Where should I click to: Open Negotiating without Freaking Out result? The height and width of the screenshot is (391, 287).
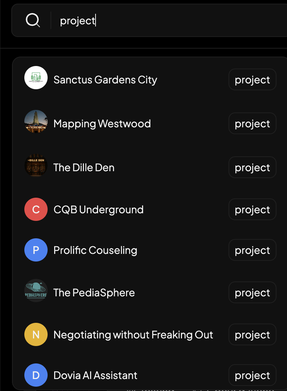pos(133,335)
